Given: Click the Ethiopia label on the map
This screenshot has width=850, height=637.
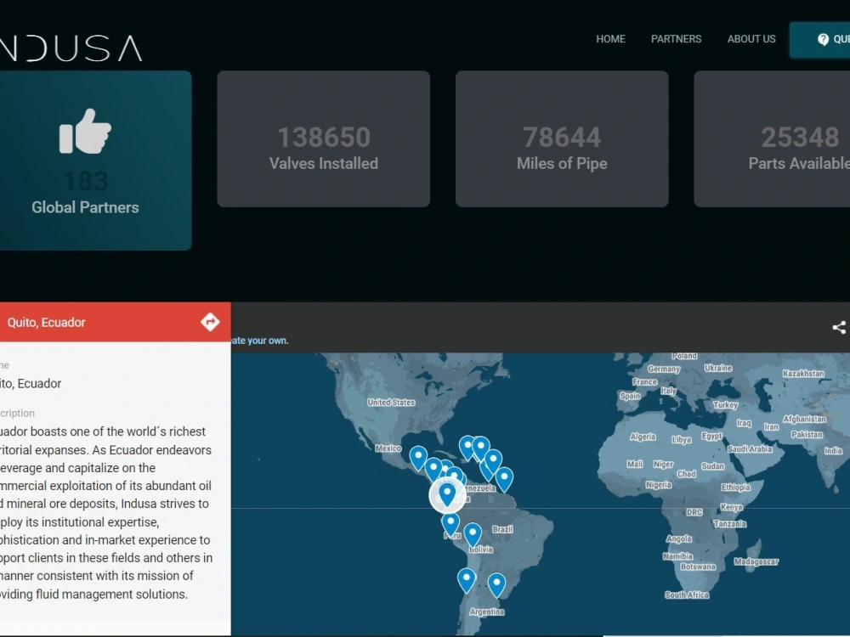Looking at the screenshot, I should pyautogui.click(x=735, y=488).
